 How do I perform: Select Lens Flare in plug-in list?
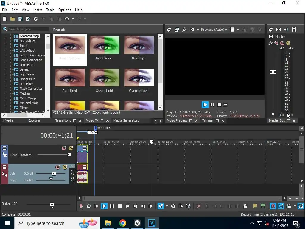(27, 65)
